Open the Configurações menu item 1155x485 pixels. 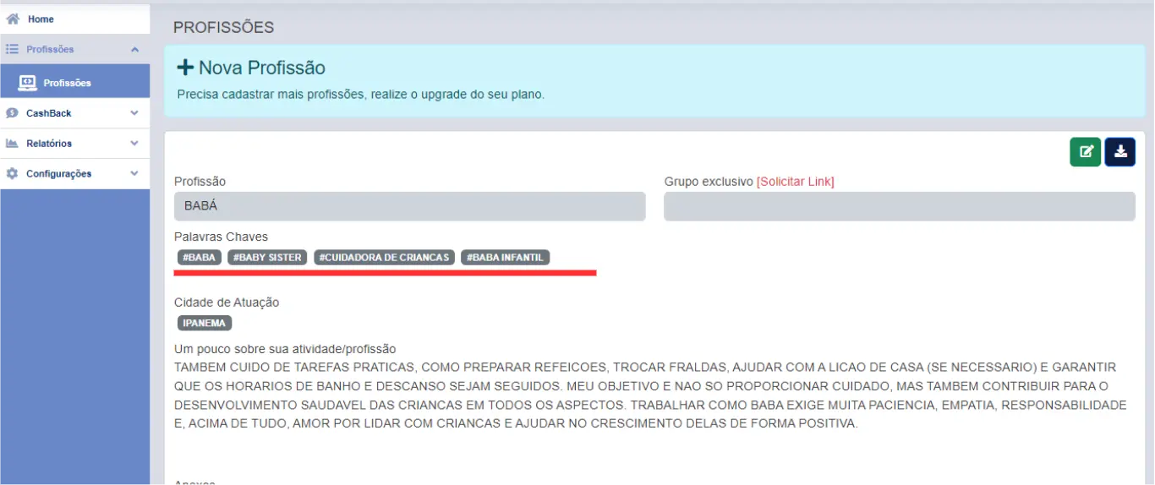point(75,174)
